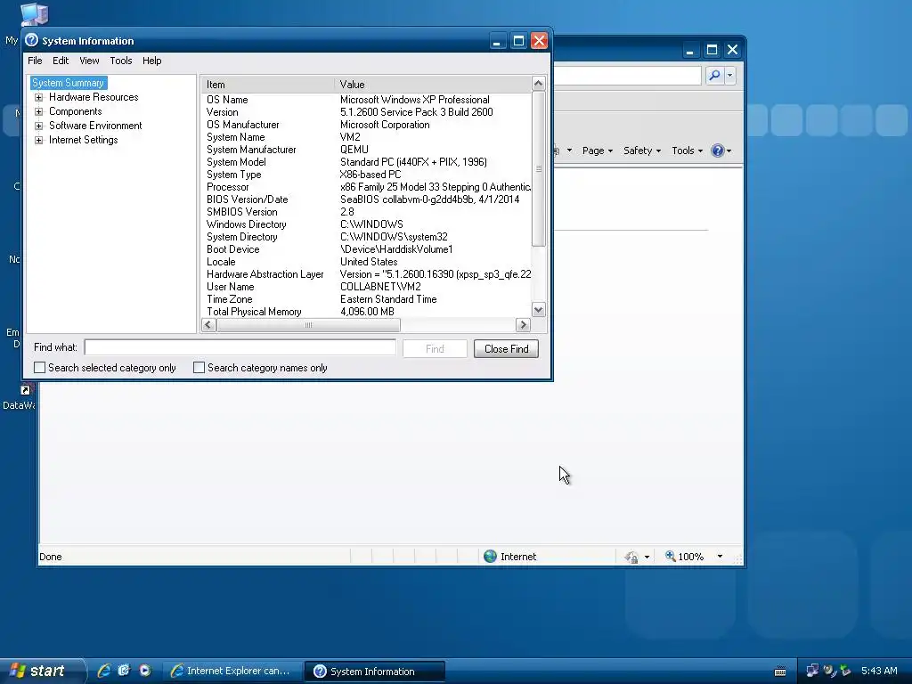
Task: Click the Find button
Action: [435, 349]
